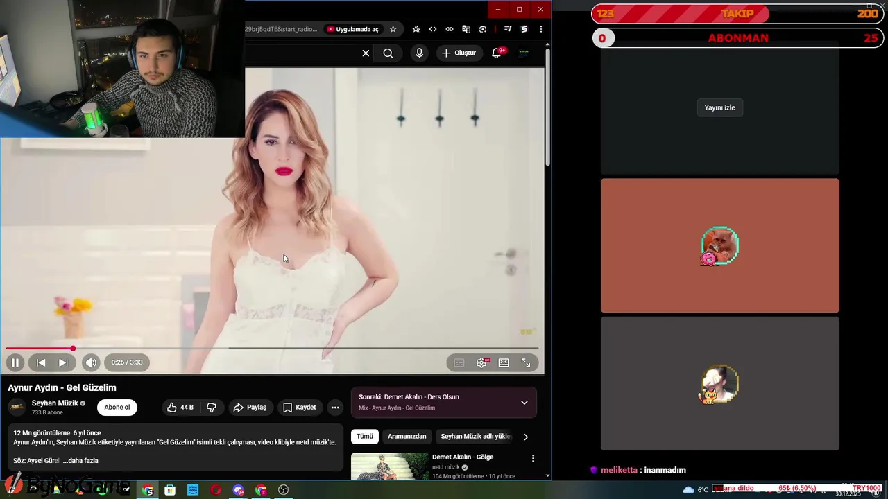Open browser three-dot menu
Screen dimensions: 888x499
[540, 29]
